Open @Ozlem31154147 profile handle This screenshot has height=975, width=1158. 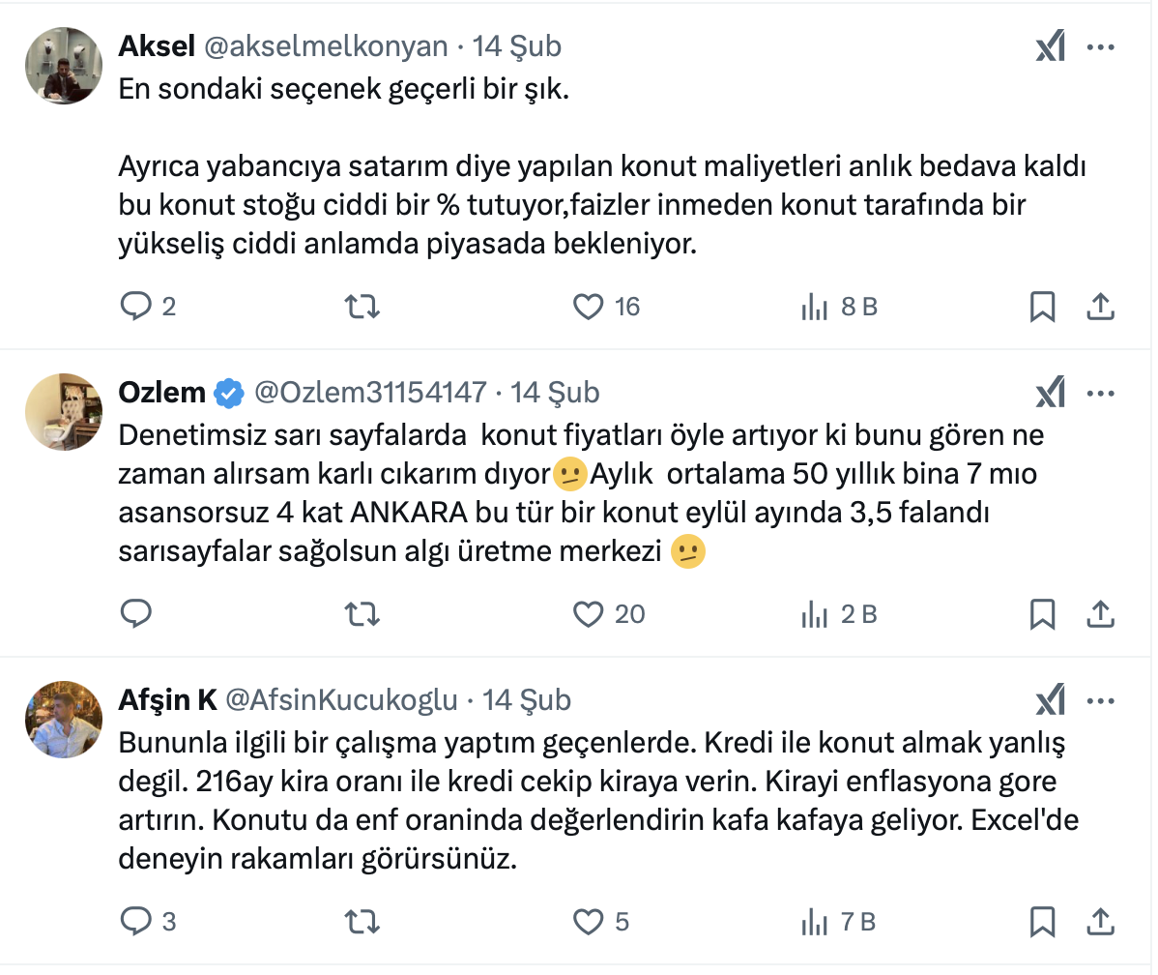tap(370, 393)
